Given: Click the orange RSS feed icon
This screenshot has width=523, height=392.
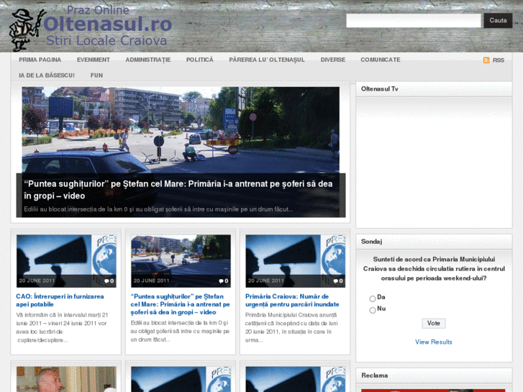Looking at the screenshot, I should coord(486,60).
